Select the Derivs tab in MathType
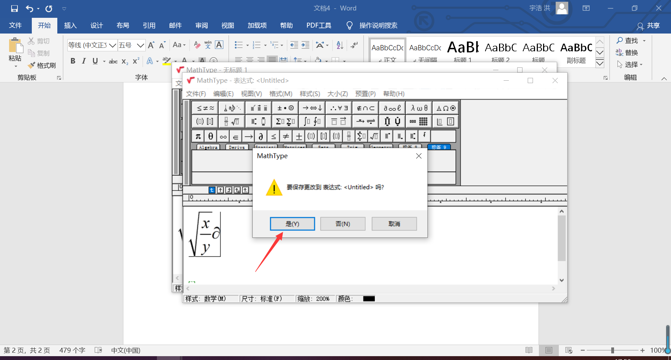 [237, 147]
